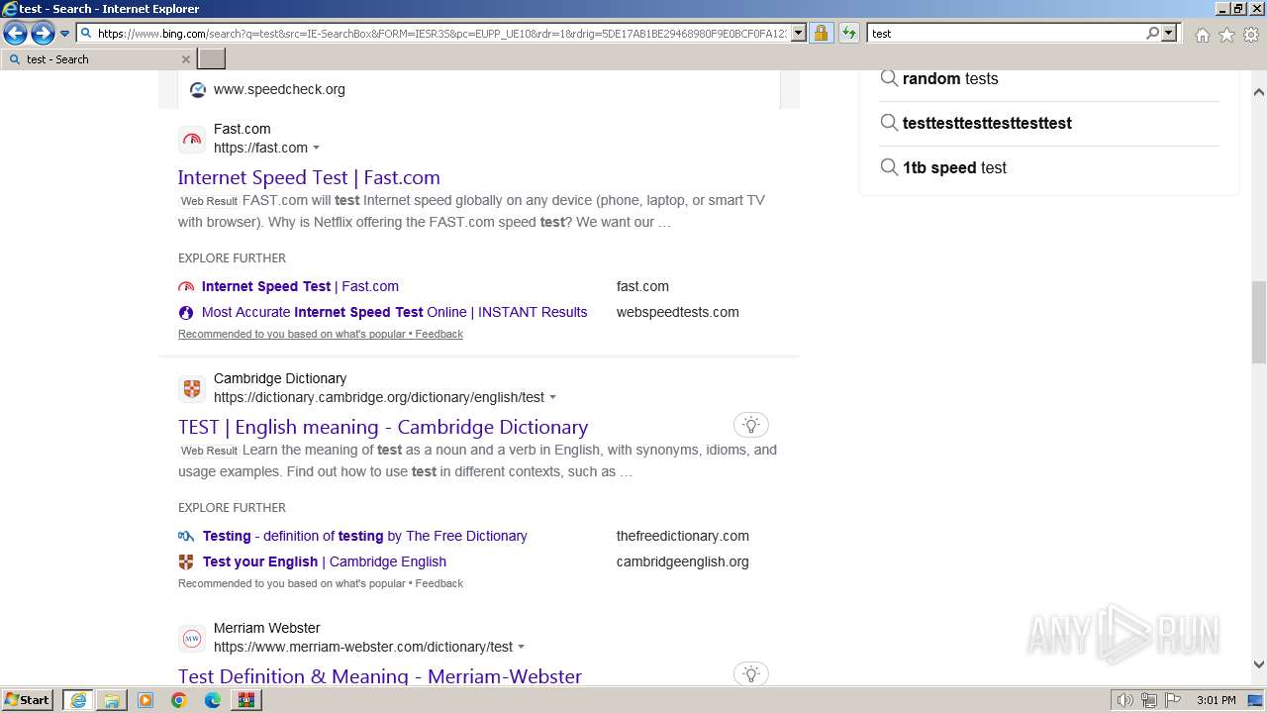Click the Speedcheck site favicon

pos(198,89)
